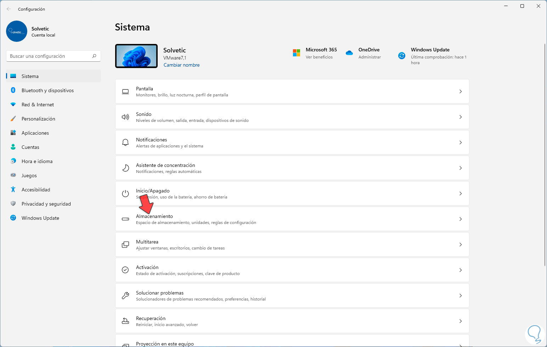This screenshot has height=347, width=547.
Task: Open Almacenamiento via its right chevron
Action: (x=461, y=219)
